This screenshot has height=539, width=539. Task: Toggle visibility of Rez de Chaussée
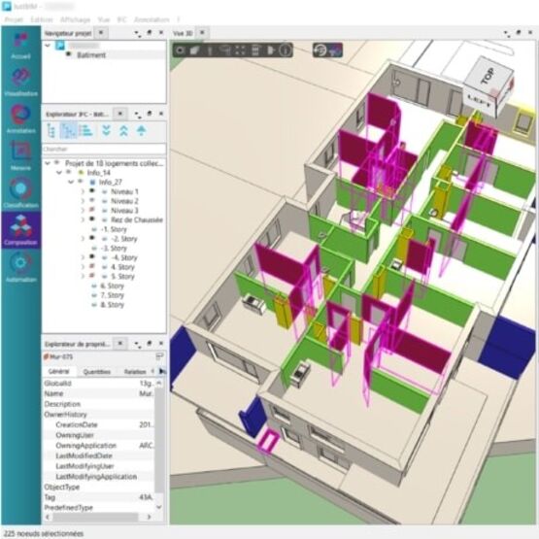tap(92, 219)
